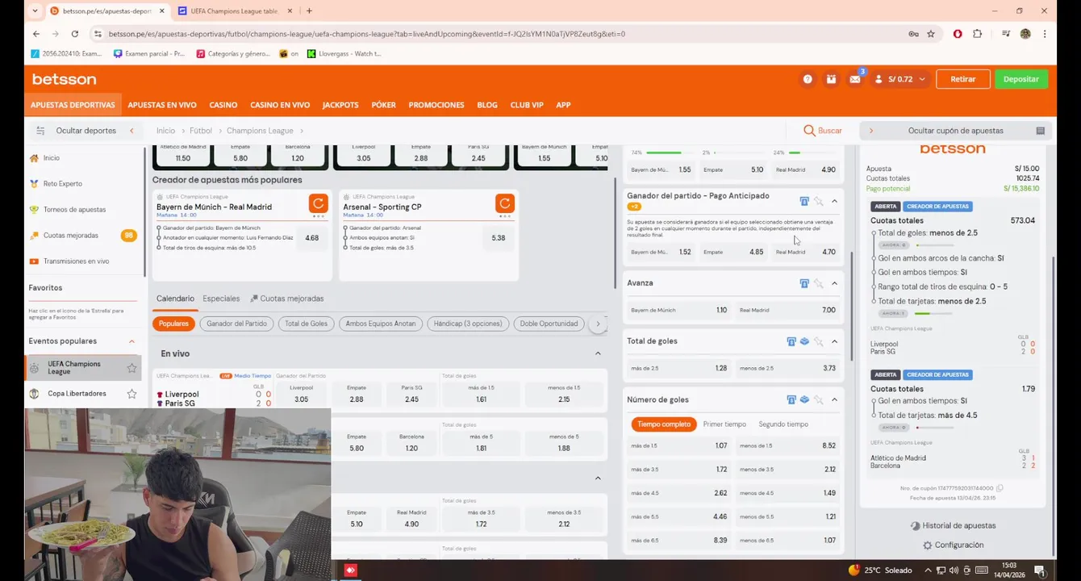1081x581 pixels.
Task: Open the Transmisiones en vivo icon
Action: point(34,261)
